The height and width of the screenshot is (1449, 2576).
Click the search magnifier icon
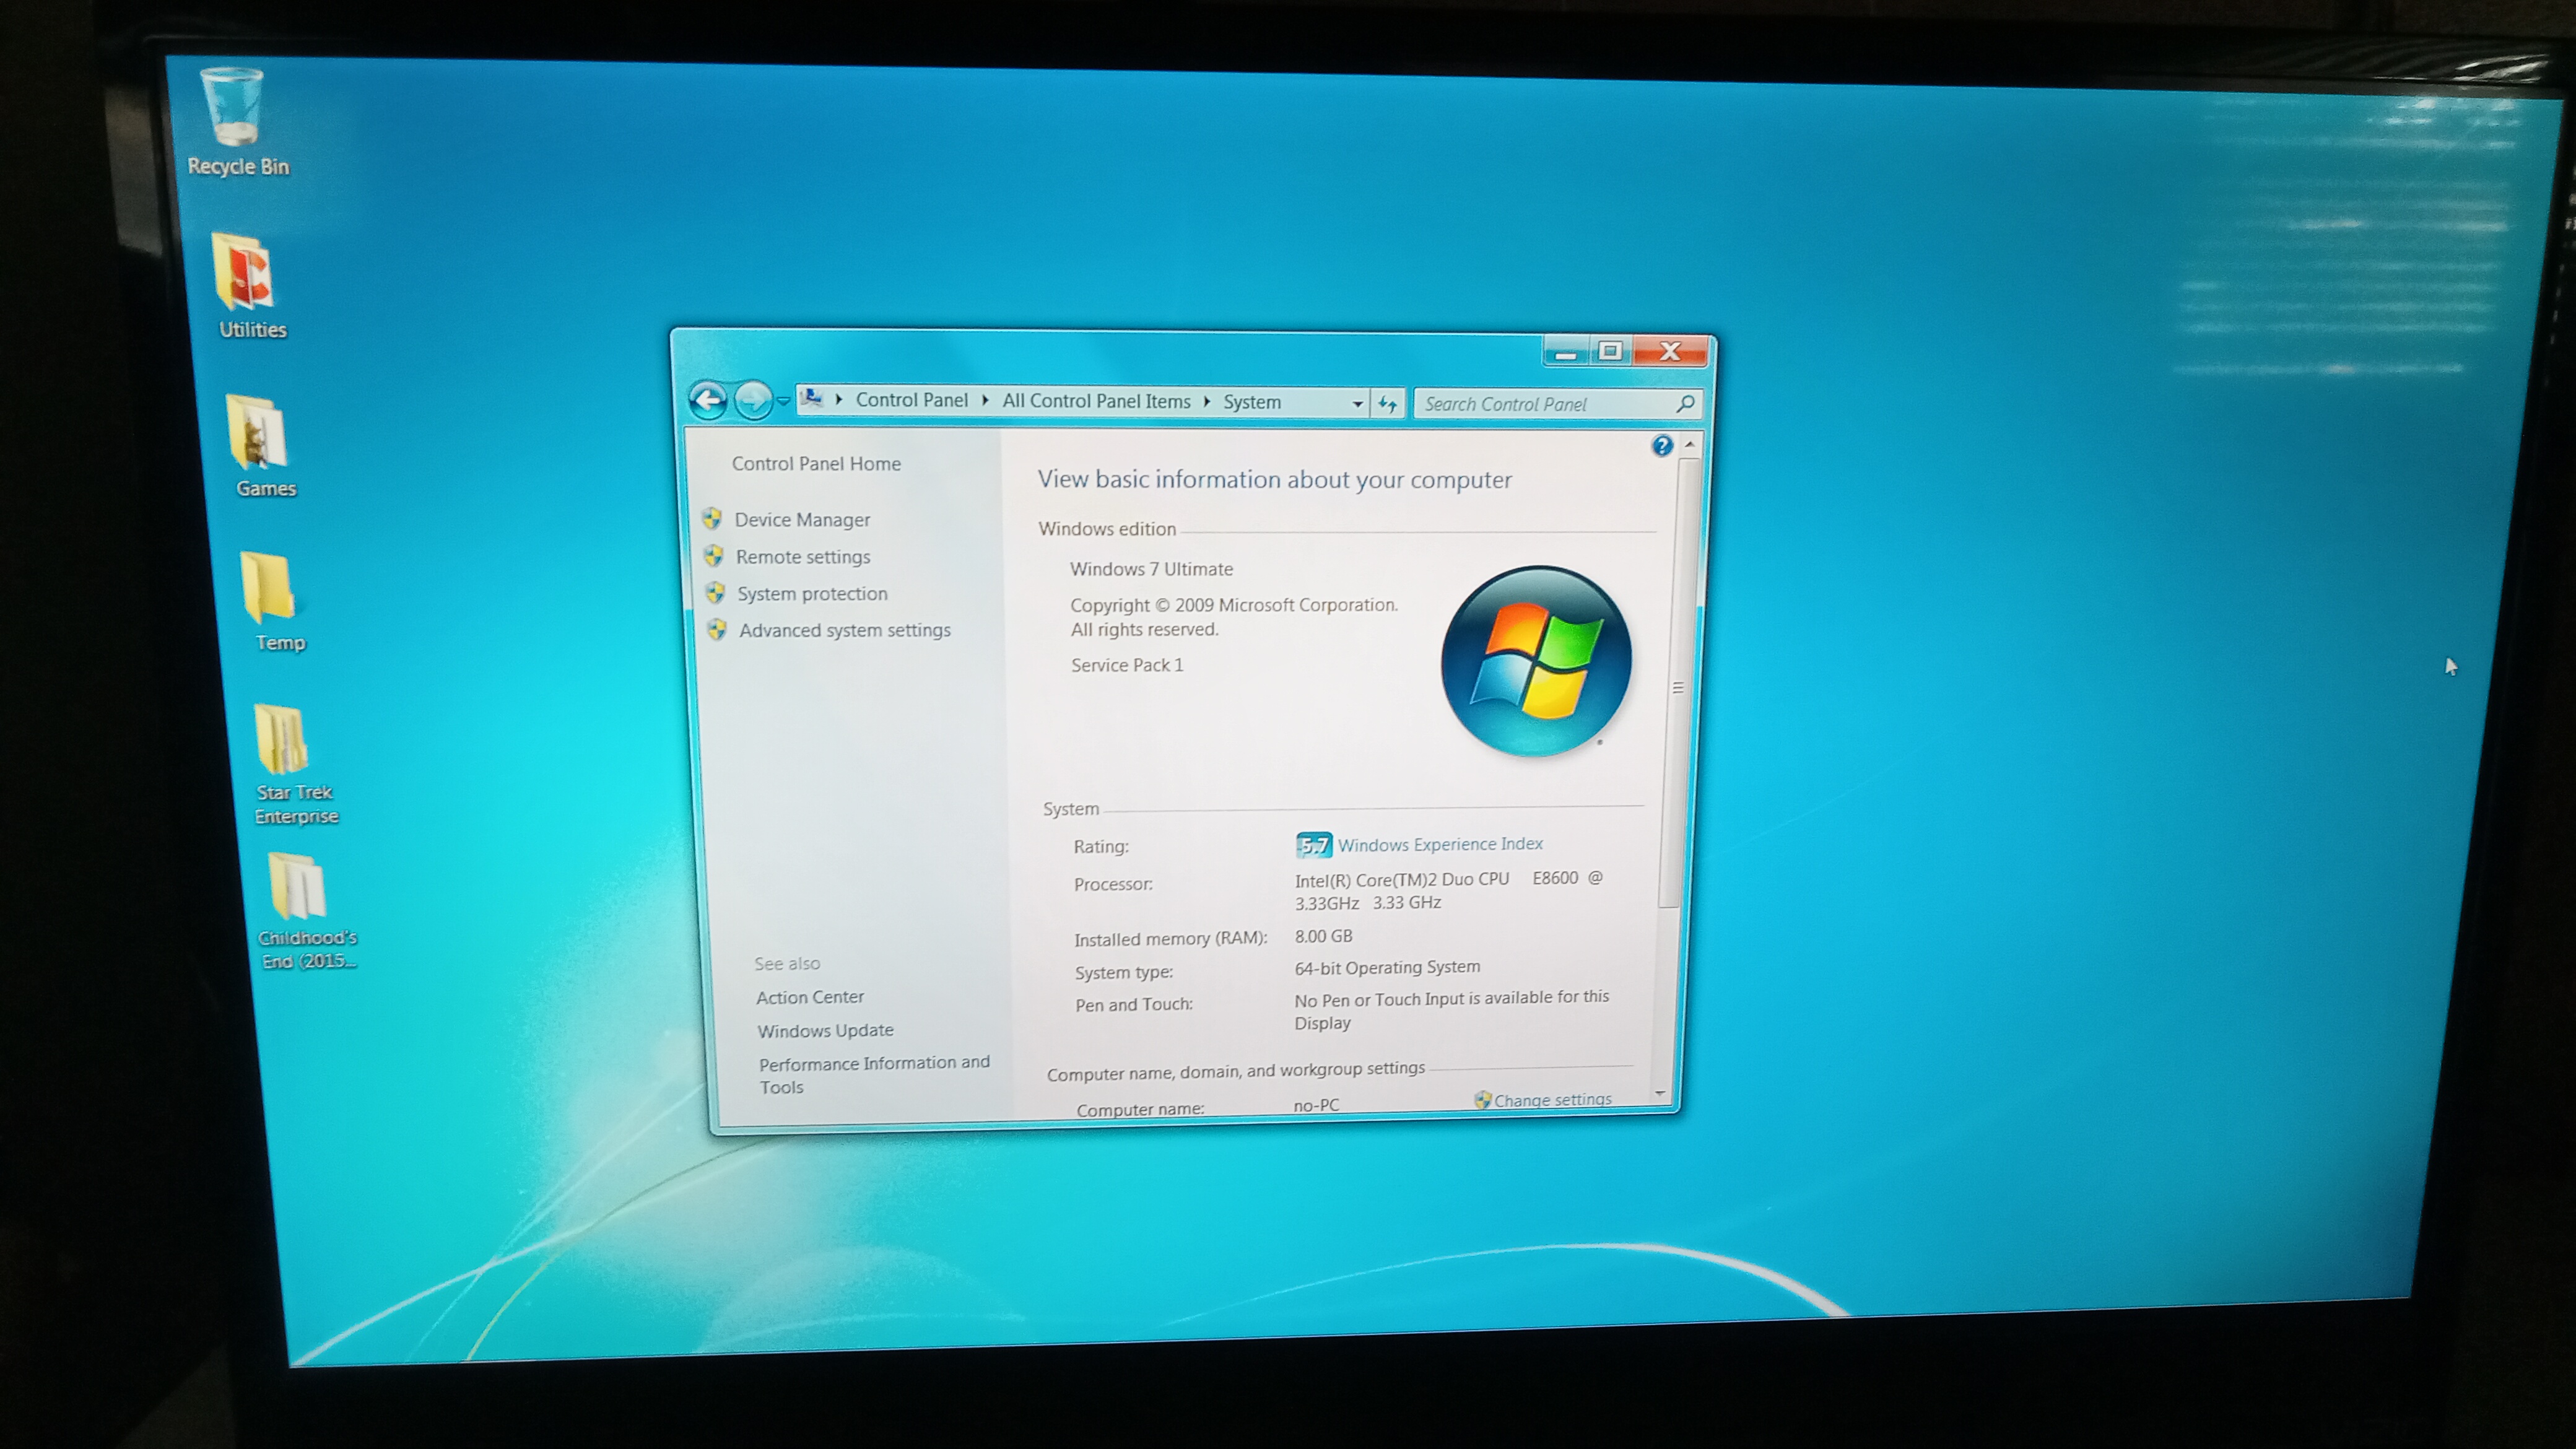click(x=1684, y=404)
